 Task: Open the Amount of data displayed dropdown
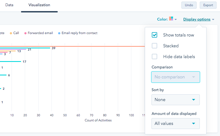(x=176, y=124)
